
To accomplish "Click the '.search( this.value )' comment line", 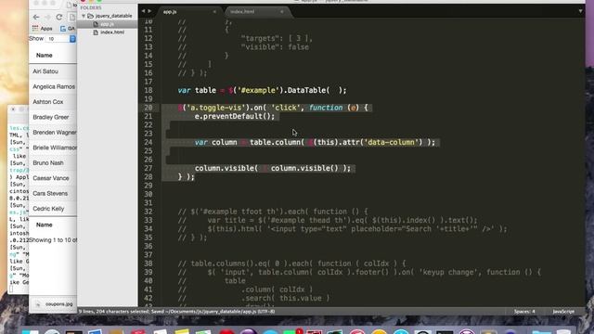I will (x=286, y=299).
